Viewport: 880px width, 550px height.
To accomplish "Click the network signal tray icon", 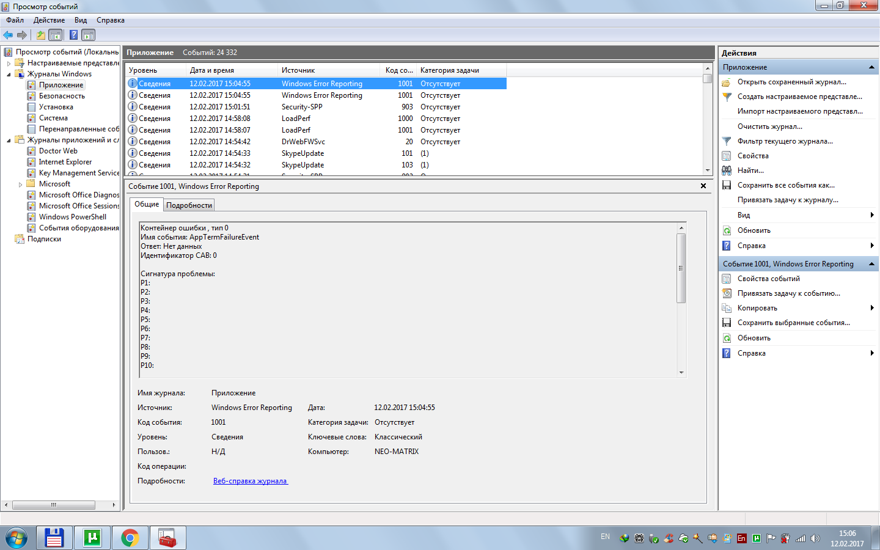I will pos(801,538).
